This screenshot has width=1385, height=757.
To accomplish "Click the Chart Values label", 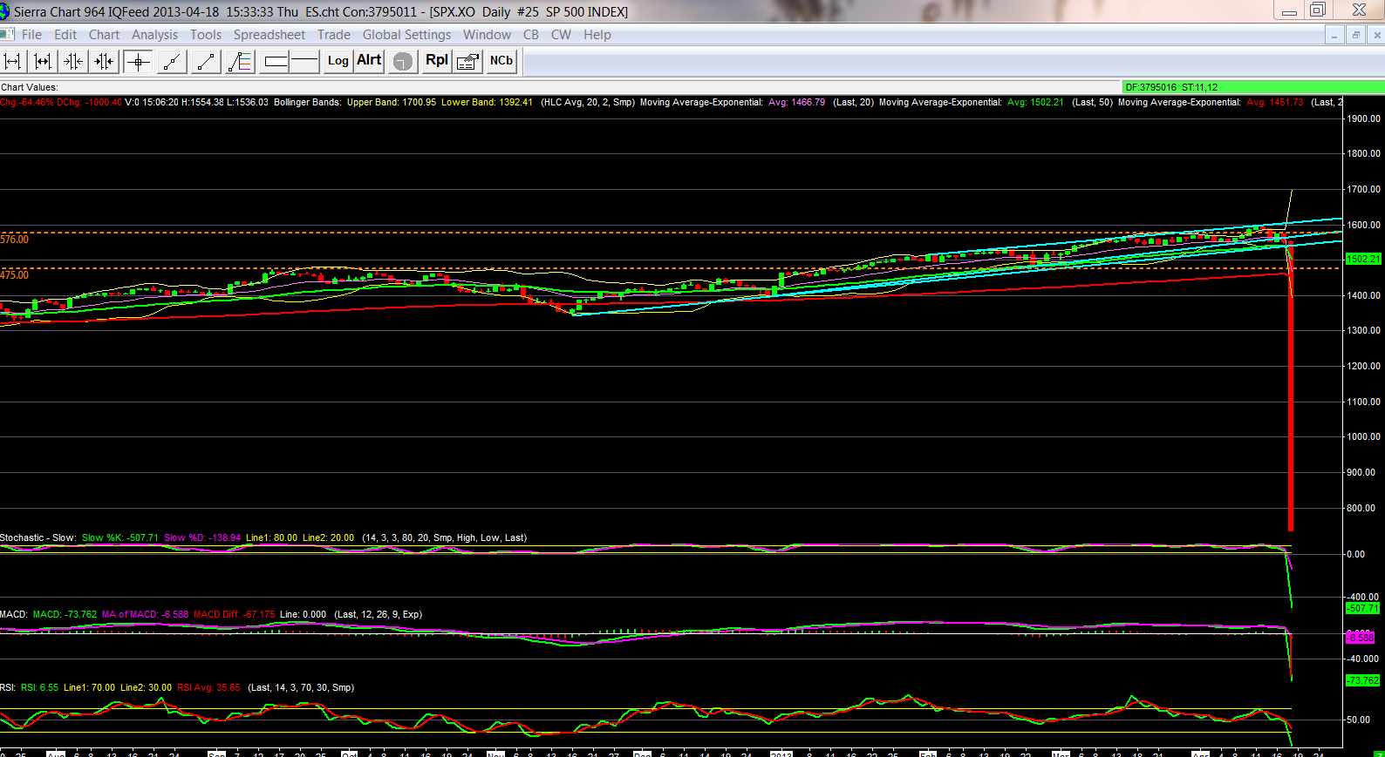I will click(30, 87).
